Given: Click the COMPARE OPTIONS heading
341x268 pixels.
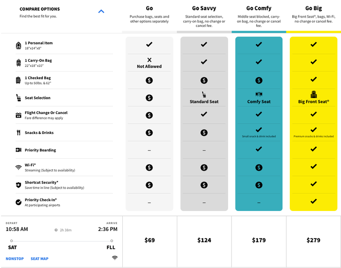Looking at the screenshot, I should (39, 9).
